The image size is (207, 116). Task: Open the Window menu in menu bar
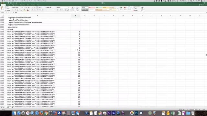[39, 1]
